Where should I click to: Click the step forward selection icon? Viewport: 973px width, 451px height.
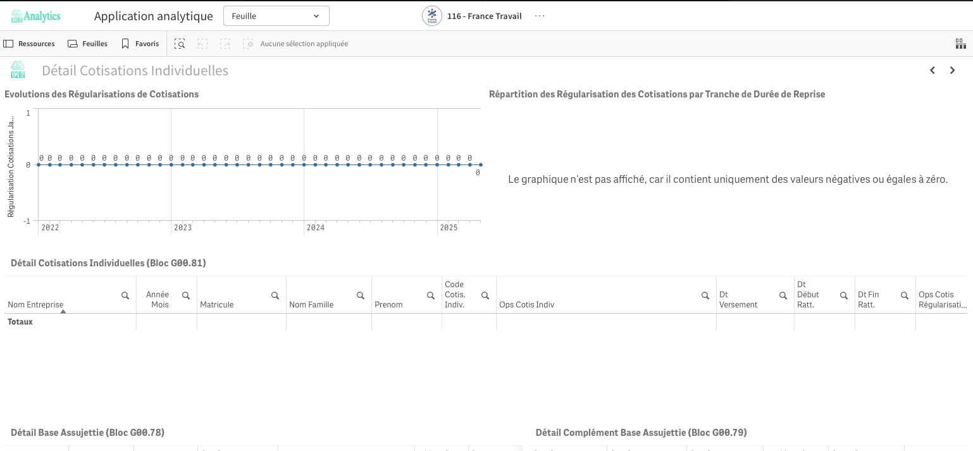click(225, 44)
